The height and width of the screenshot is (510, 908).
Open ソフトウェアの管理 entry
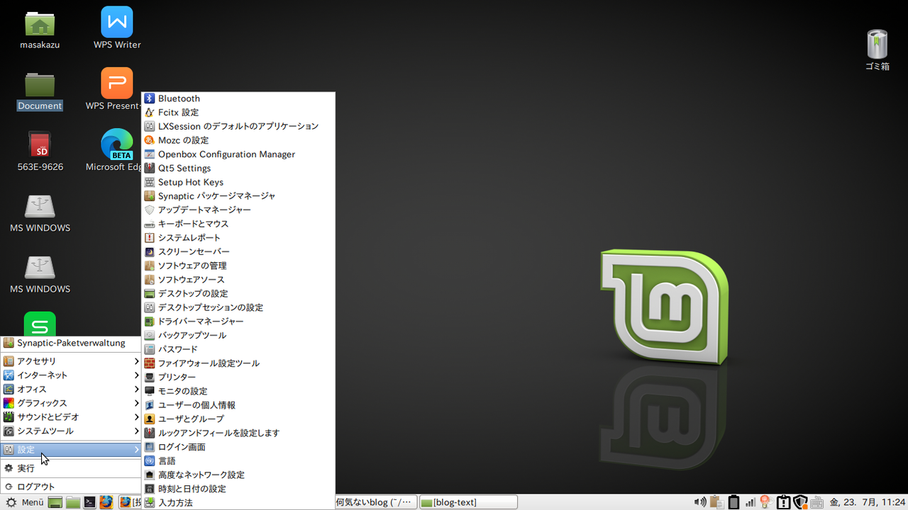238,266
